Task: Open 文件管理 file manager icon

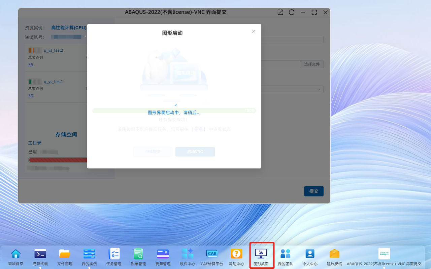Action: [x=65, y=254]
